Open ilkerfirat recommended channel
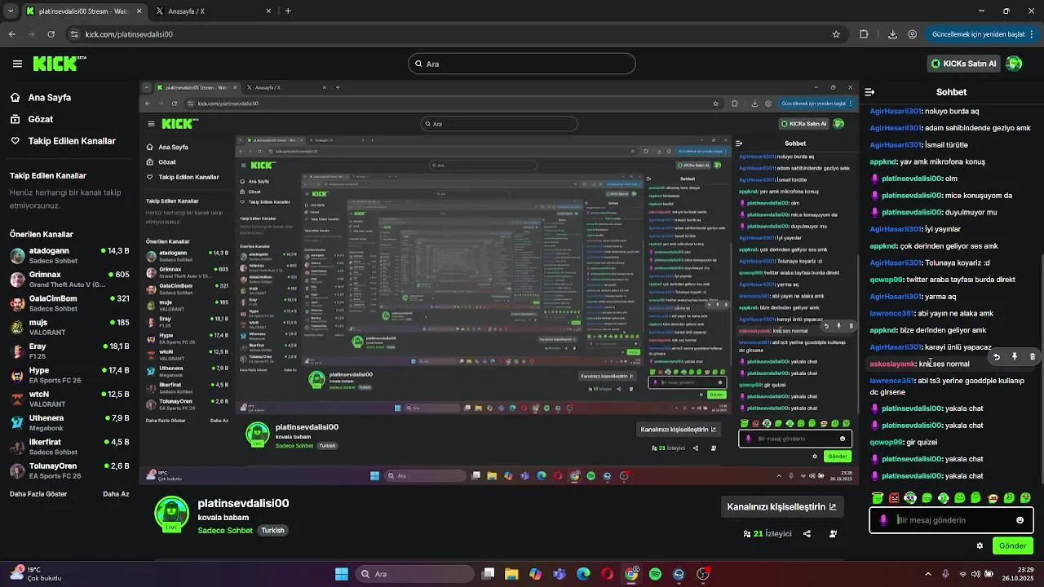The width and height of the screenshot is (1044, 587). coord(69,447)
